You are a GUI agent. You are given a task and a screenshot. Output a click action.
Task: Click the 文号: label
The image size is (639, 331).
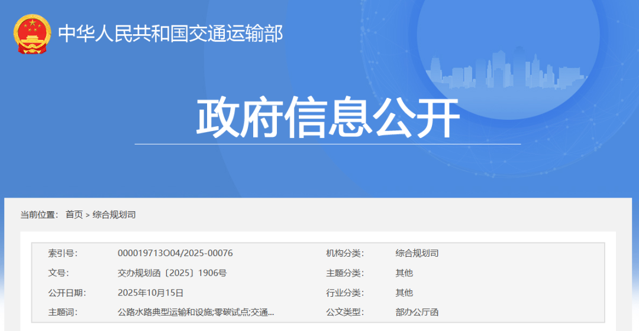pyautogui.click(x=59, y=273)
